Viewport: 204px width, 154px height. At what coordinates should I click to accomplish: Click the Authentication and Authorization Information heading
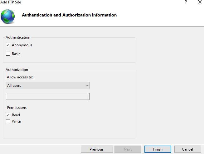(x=69, y=15)
